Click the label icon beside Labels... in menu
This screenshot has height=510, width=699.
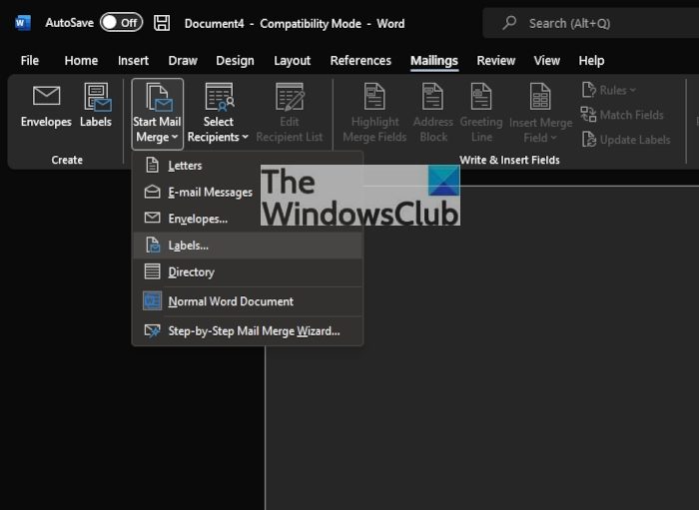point(153,245)
